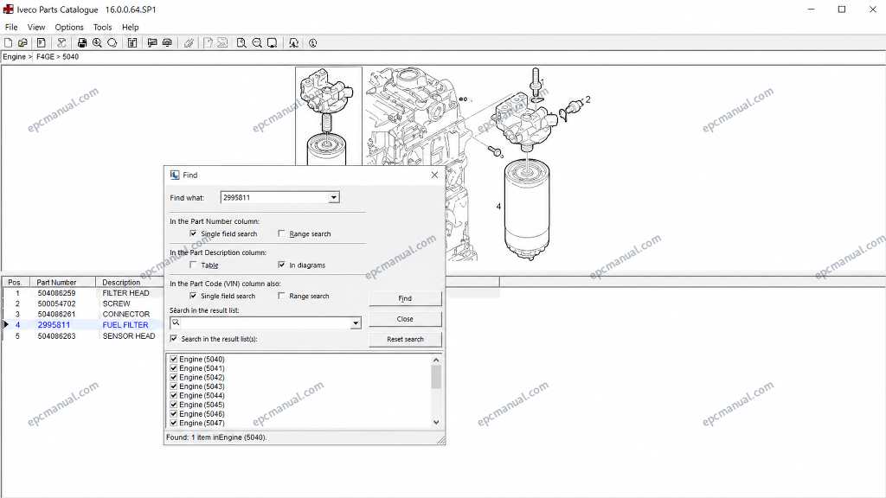
Task: Click the greyed-out page-with-arrow toolbar icon
Action: pyautogui.click(x=208, y=43)
